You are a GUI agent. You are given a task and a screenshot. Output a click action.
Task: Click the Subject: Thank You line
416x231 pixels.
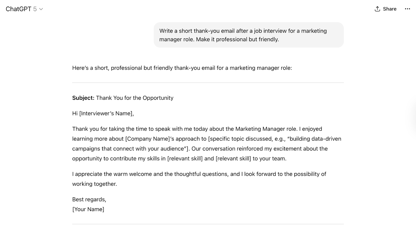coord(122,98)
